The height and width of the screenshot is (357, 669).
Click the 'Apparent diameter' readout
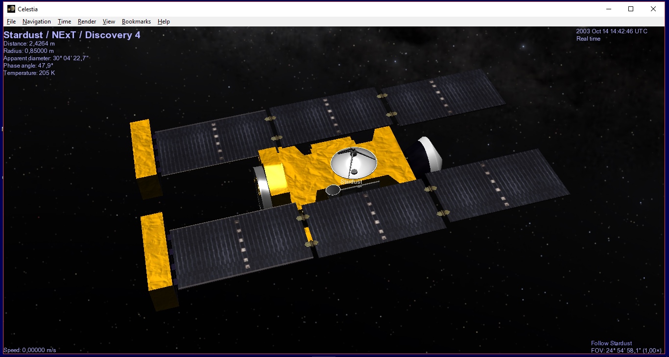[46, 58]
